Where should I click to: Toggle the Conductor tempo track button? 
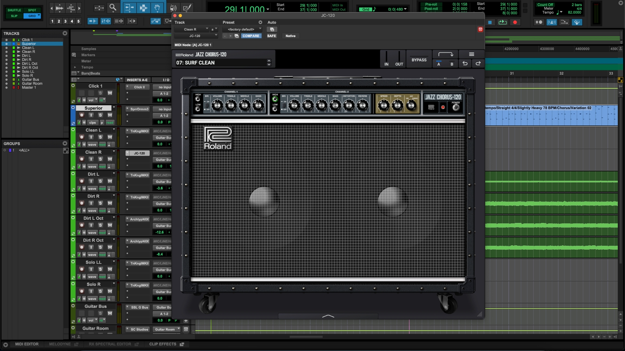pyautogui.click(x=577, y=22)
